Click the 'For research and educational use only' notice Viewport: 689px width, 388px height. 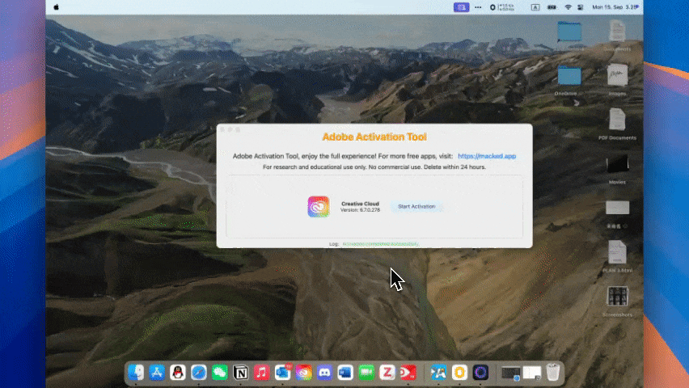click(374, 167)
